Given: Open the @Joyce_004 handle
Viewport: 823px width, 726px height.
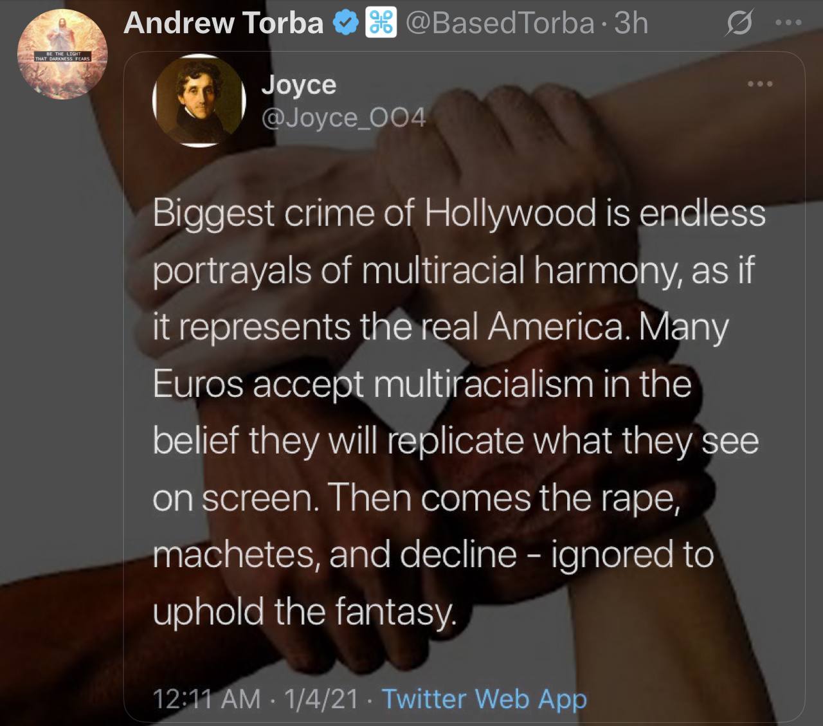Looking at the screenshot, I should point(343,118).
